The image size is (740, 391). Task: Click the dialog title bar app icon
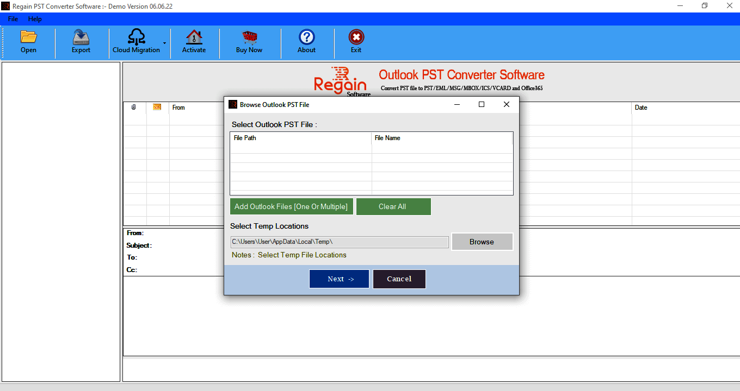pyautogui.click(x=233, y=104)
